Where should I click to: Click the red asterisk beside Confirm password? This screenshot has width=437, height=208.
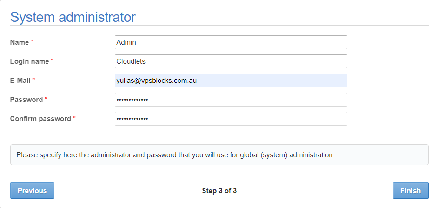click(x=74, y=118)
